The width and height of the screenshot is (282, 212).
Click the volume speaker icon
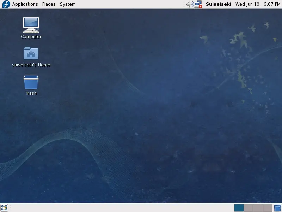[190, 4]
